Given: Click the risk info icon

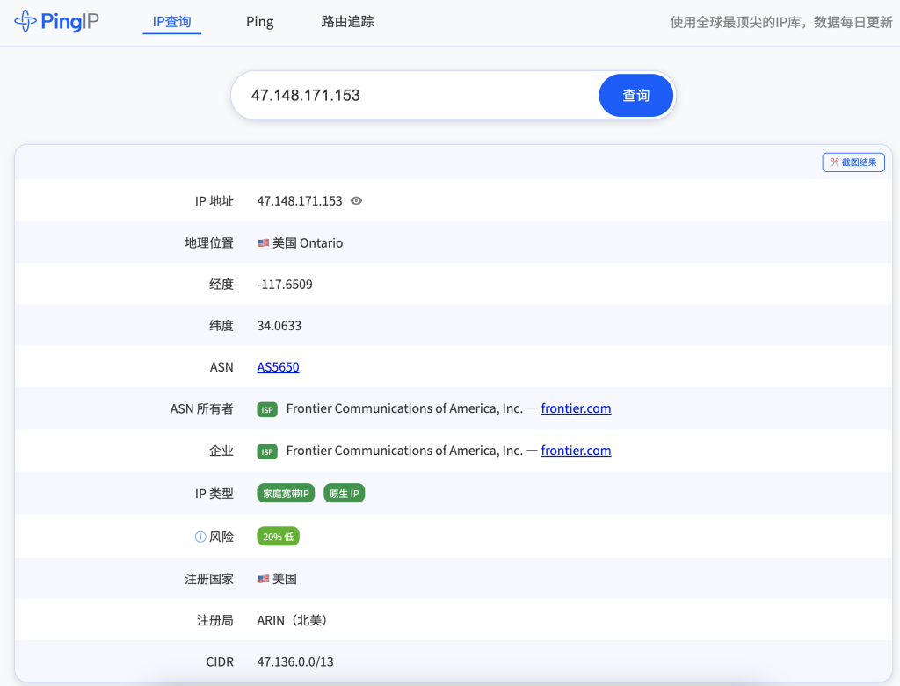Looking at the screenshot, I should point(200,537).
